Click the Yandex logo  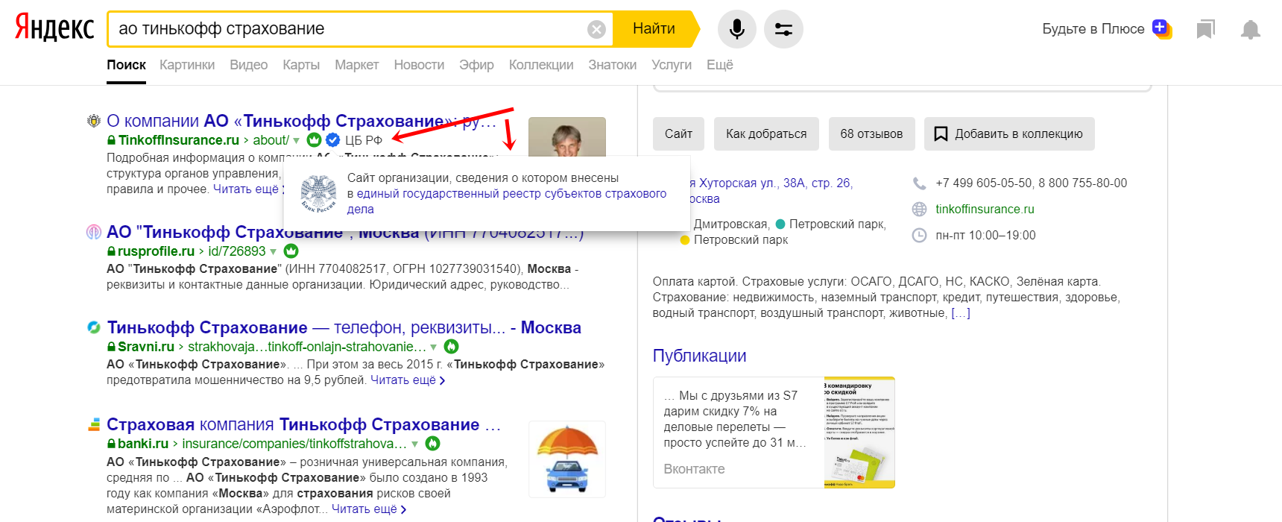point(54,28)
